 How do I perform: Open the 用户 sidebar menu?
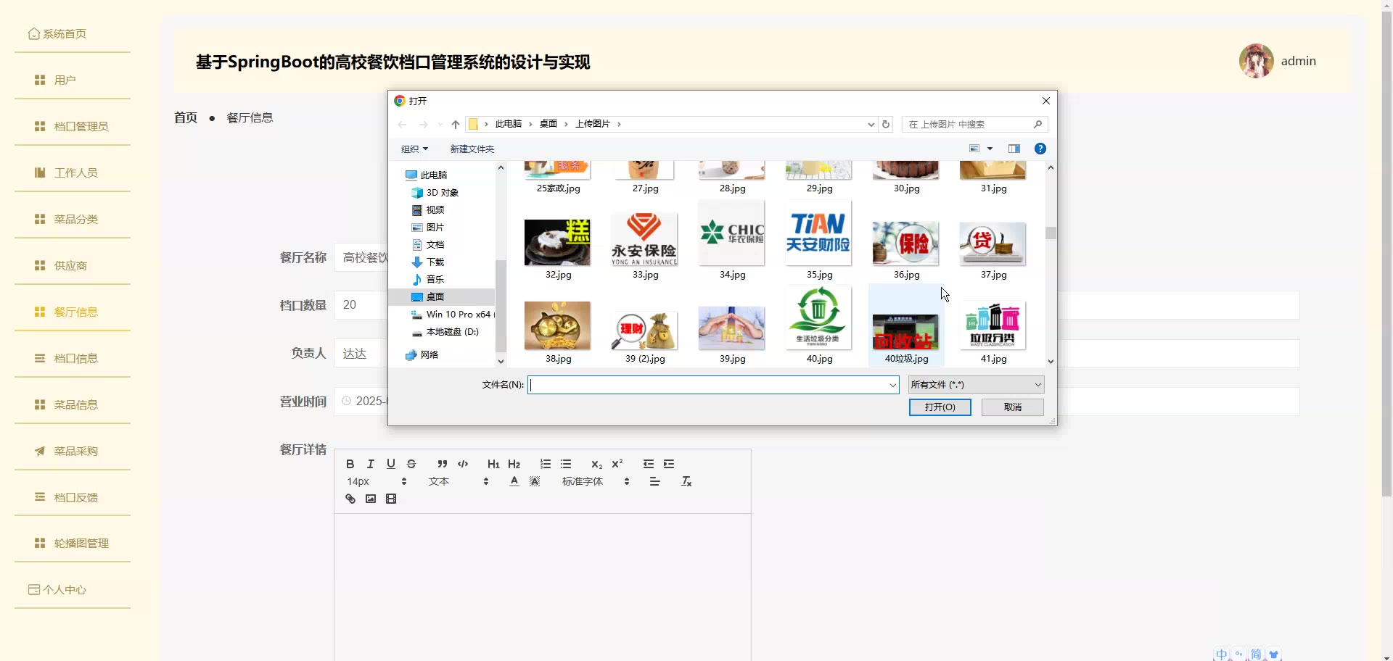[73, 80]
